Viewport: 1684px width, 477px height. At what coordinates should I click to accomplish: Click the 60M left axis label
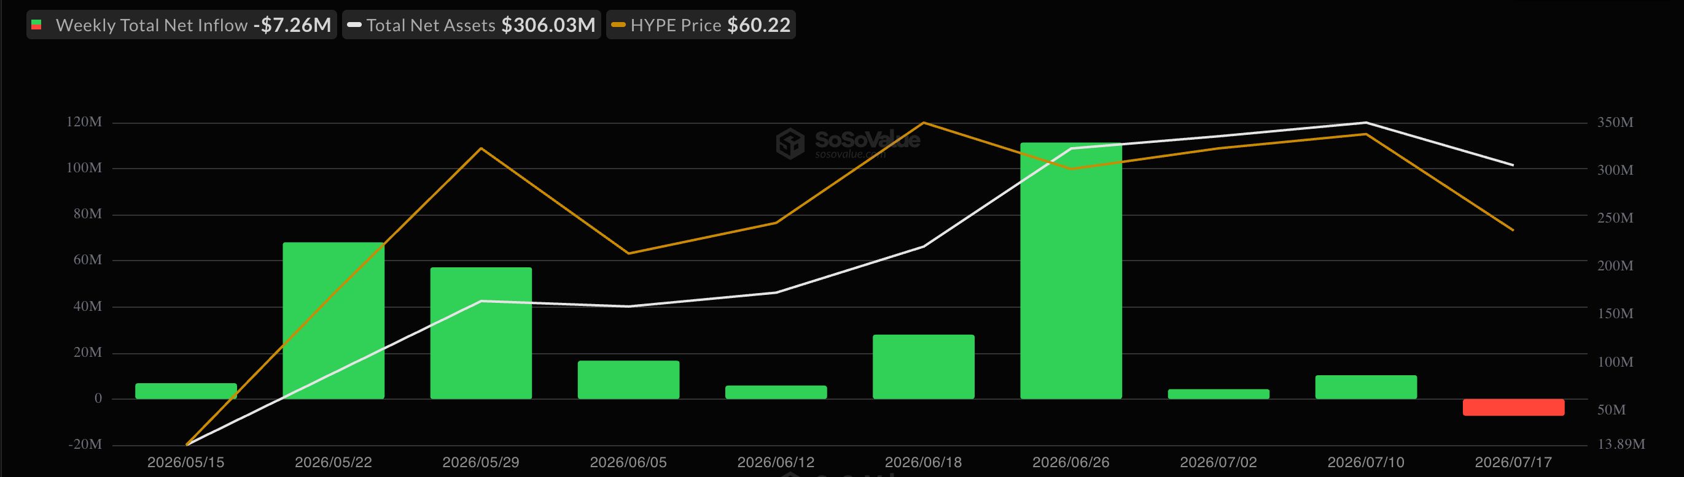tap(88, 260)
